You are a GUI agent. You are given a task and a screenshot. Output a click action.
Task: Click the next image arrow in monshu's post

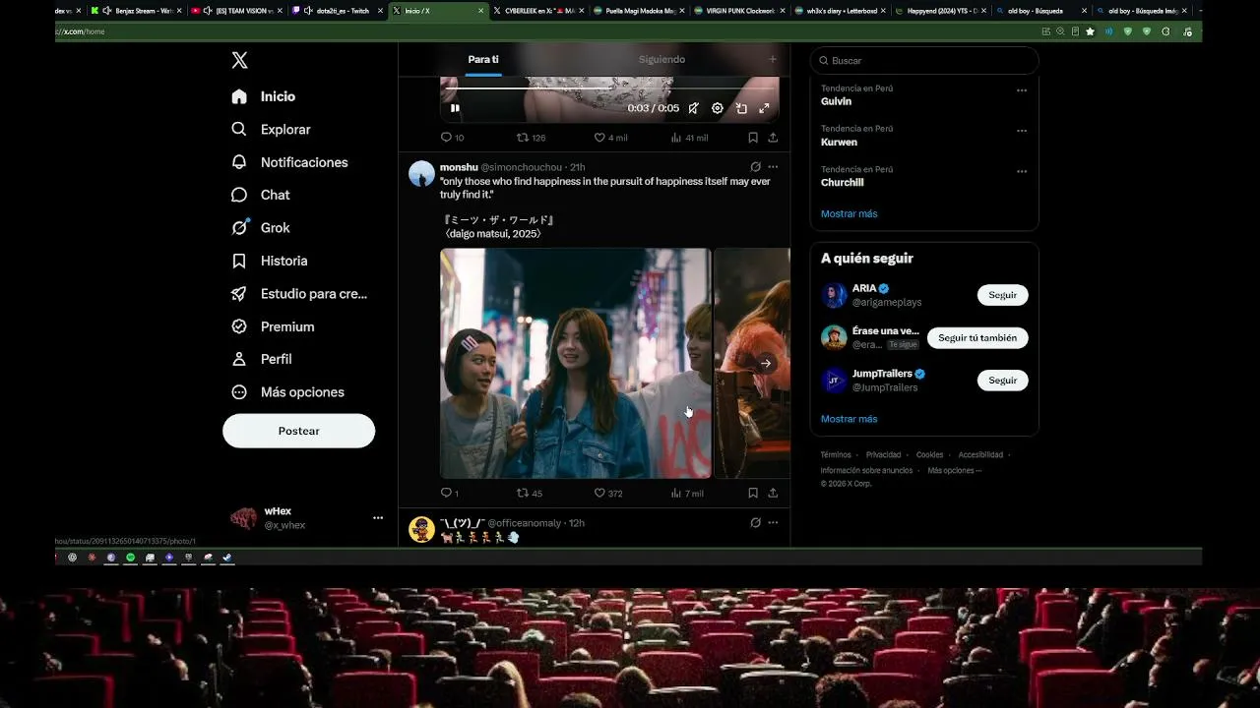click(765, 364)
